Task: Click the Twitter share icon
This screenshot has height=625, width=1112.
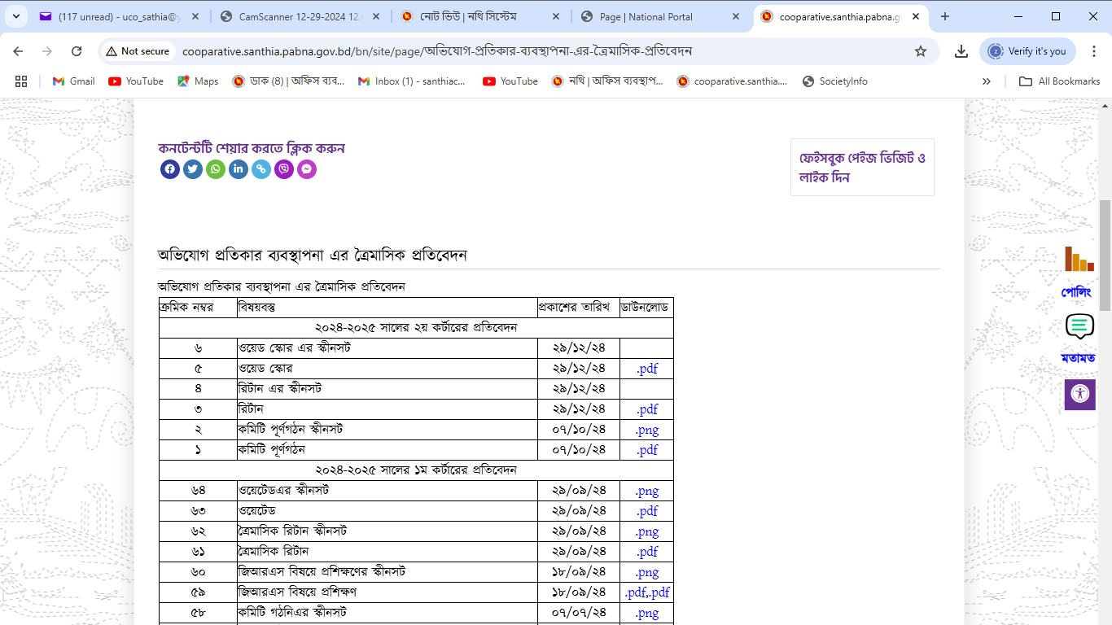Action: coord(193,169)
